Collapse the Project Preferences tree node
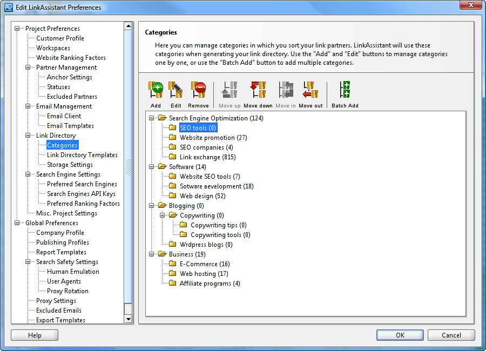Screen dimensions: 486x351 pyautogui.click(x=17, y=28)
